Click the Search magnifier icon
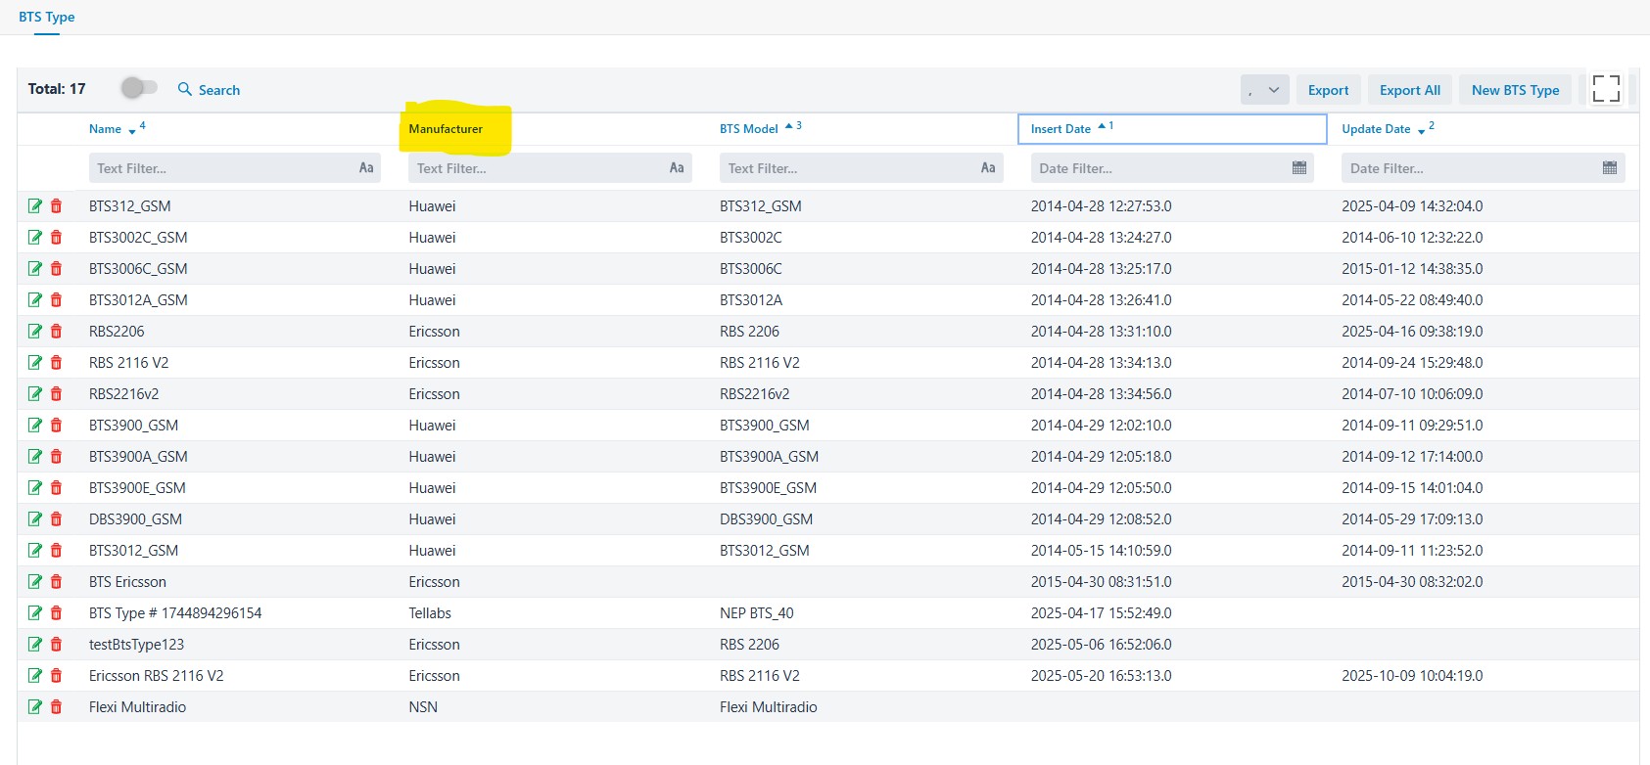The height and width of the screenshot is (765, 1650). point(185,89)
